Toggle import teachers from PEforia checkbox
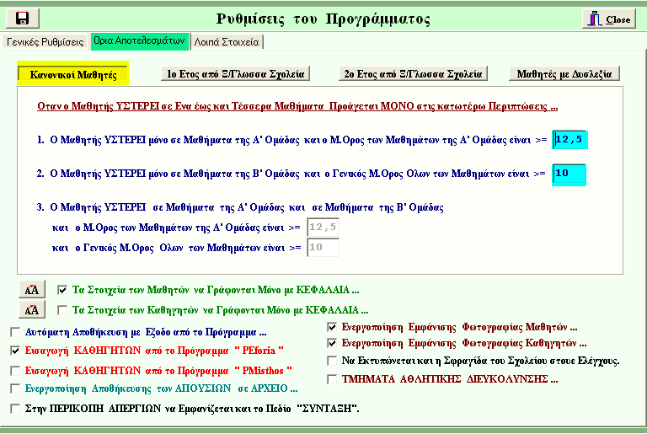The height and width of the screenshot is (434, 647). (x=16, y=350)
